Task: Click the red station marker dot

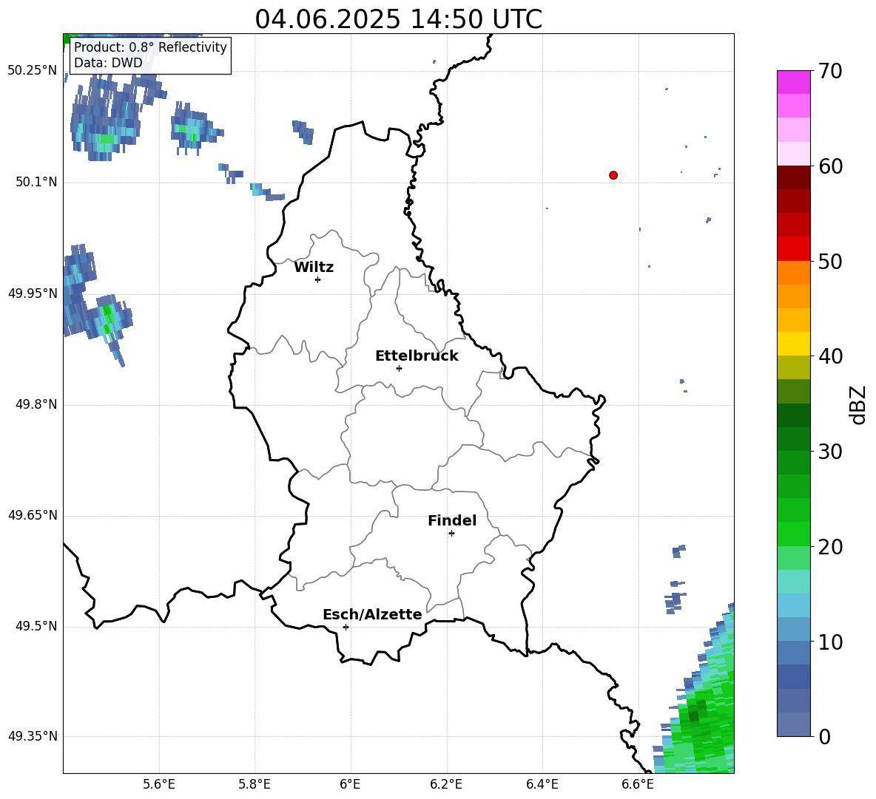Action: pyautogui.click(x=613, y=175)
